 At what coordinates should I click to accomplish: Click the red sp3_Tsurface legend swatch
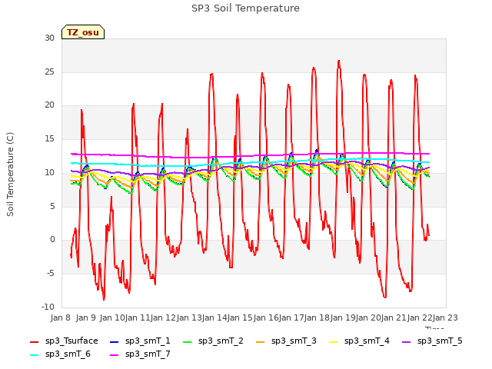[34, 341]
